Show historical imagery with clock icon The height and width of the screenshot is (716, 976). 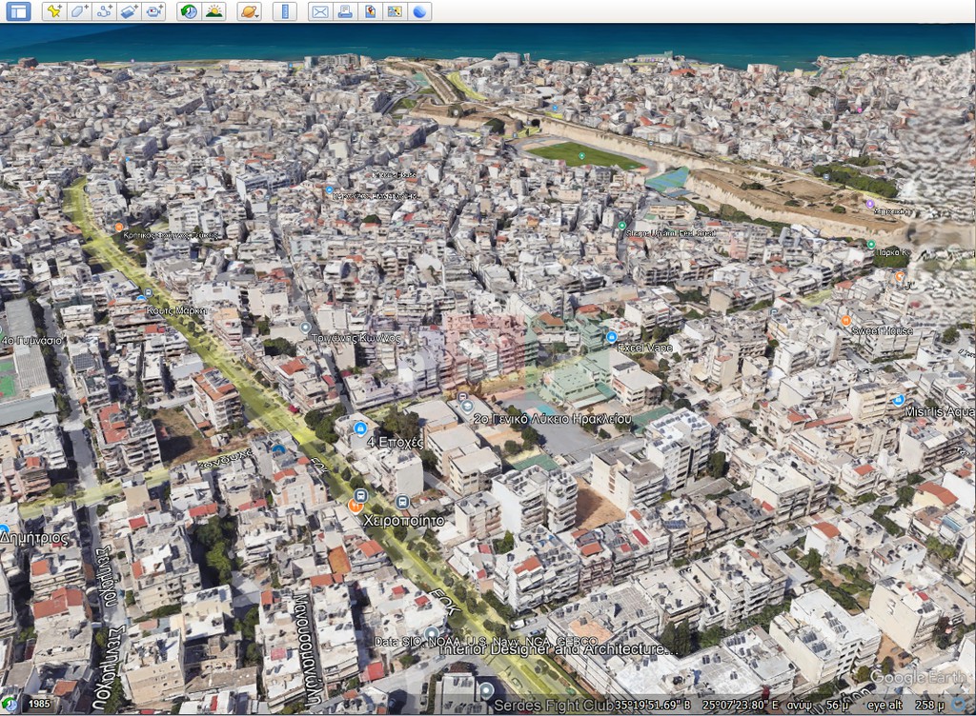coord(189,11)
